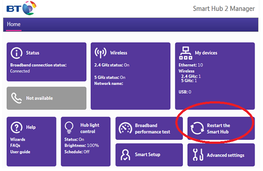
Task: Open Advanced settings
Action: click(x=225, y=155)
